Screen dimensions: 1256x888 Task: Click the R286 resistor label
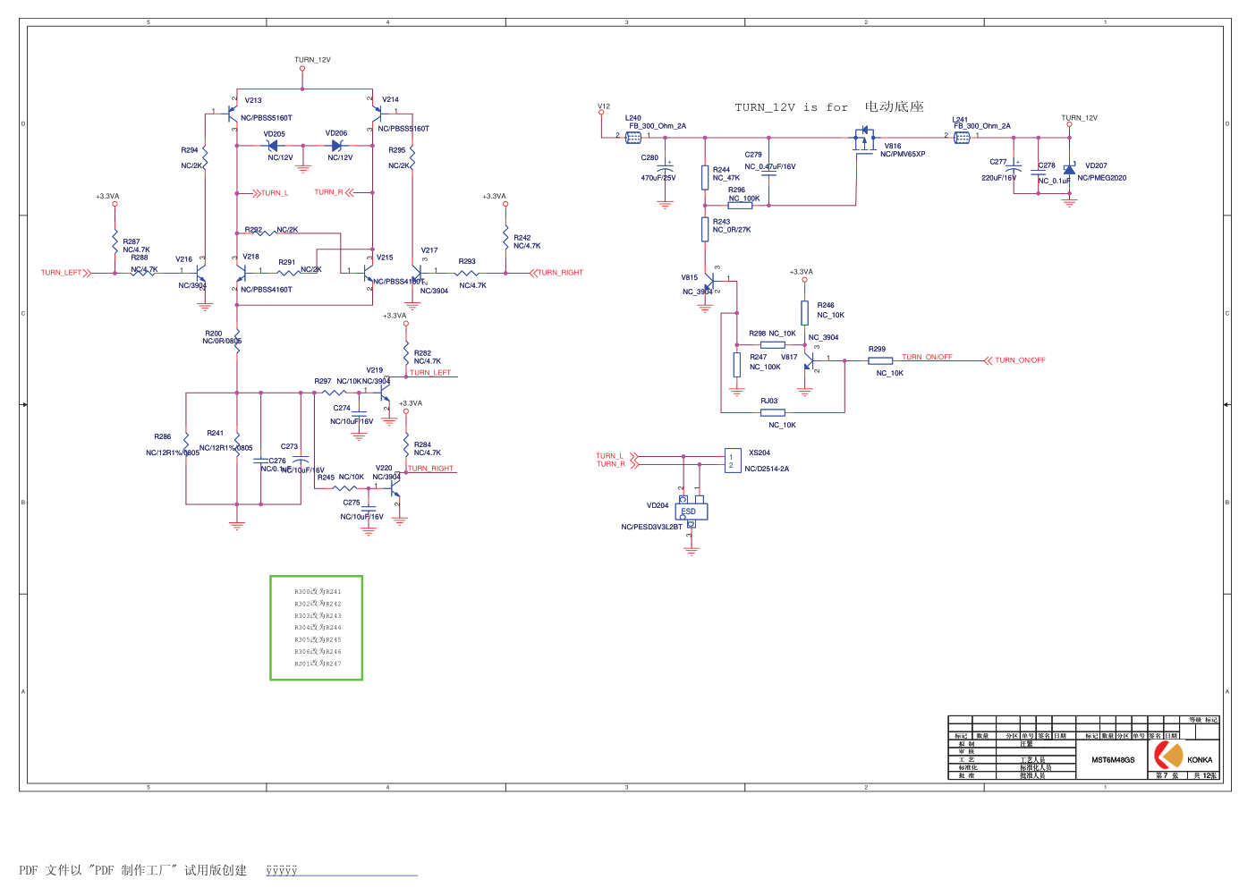coord(162,437)
